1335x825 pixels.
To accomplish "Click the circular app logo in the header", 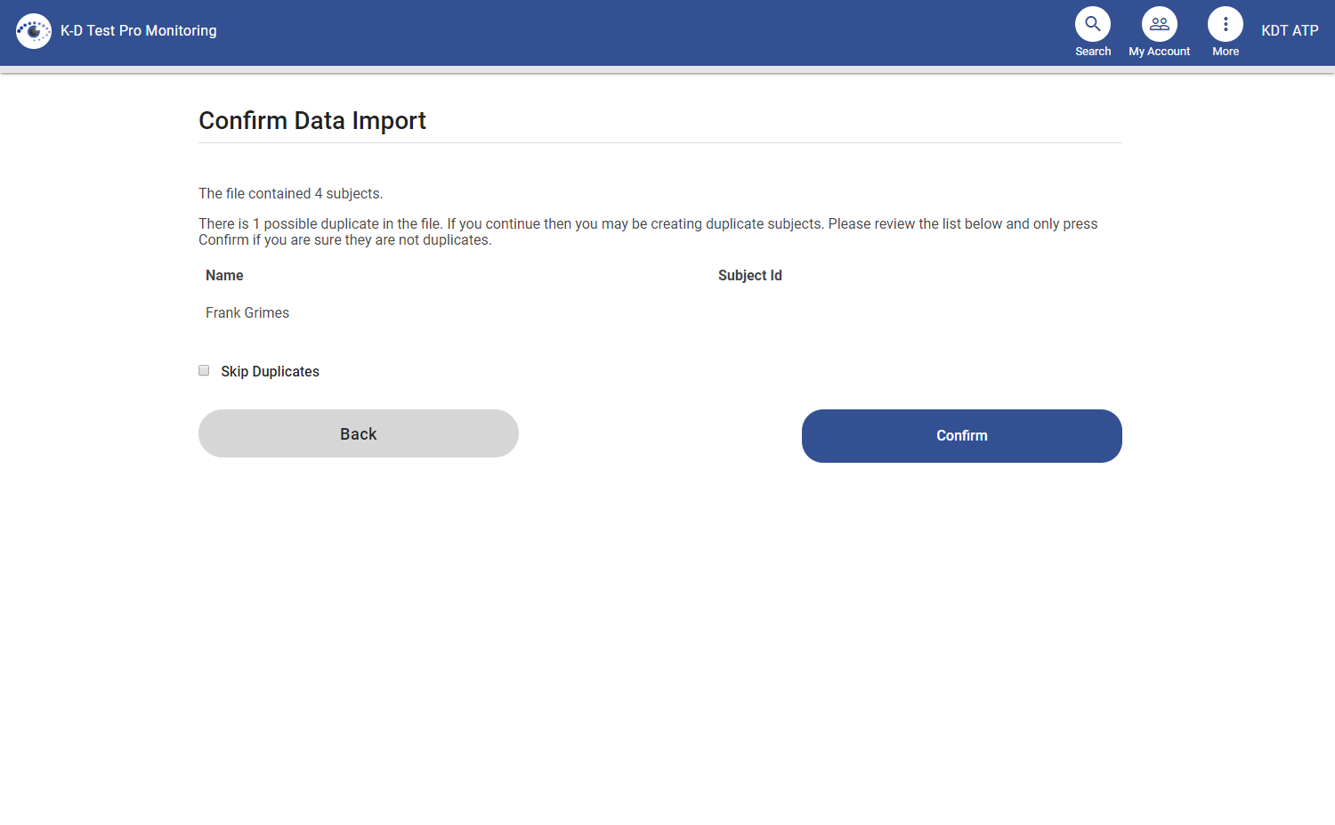I will point(34,30).
